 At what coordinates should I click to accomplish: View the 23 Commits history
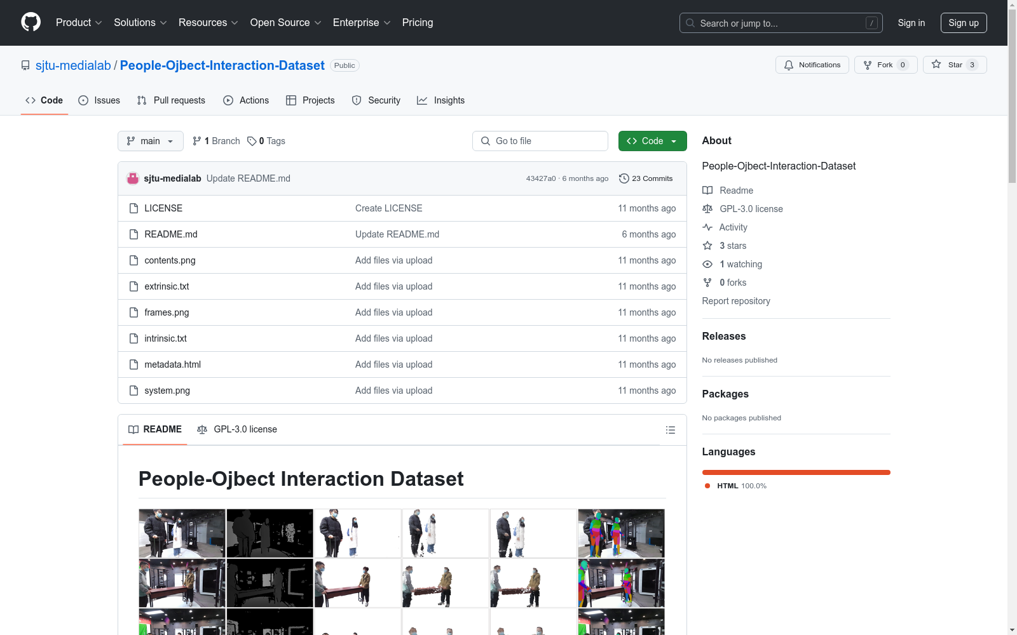tap(646, 178)
